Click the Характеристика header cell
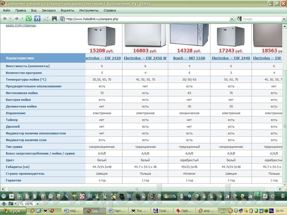Viewport: 287px width, 215px height. tap(43, 58)
